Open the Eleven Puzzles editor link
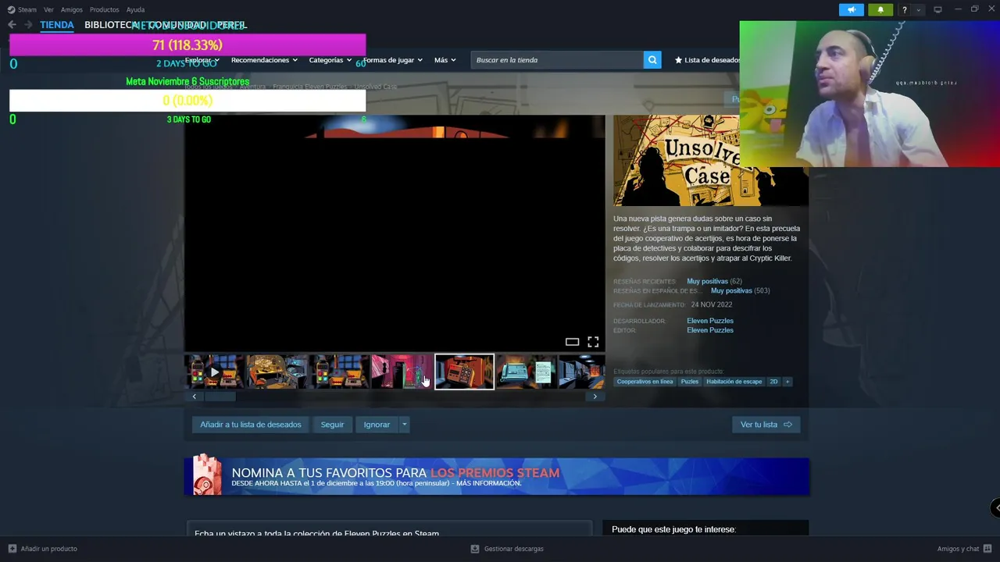 pyautogui.click(x=710, y=330)
